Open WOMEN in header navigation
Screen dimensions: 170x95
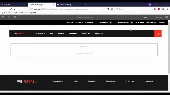[x=61, y=34]
